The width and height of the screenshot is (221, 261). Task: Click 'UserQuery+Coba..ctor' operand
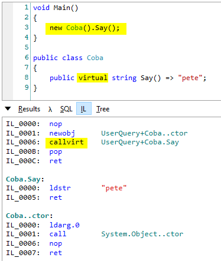click(x=144, y=133)
